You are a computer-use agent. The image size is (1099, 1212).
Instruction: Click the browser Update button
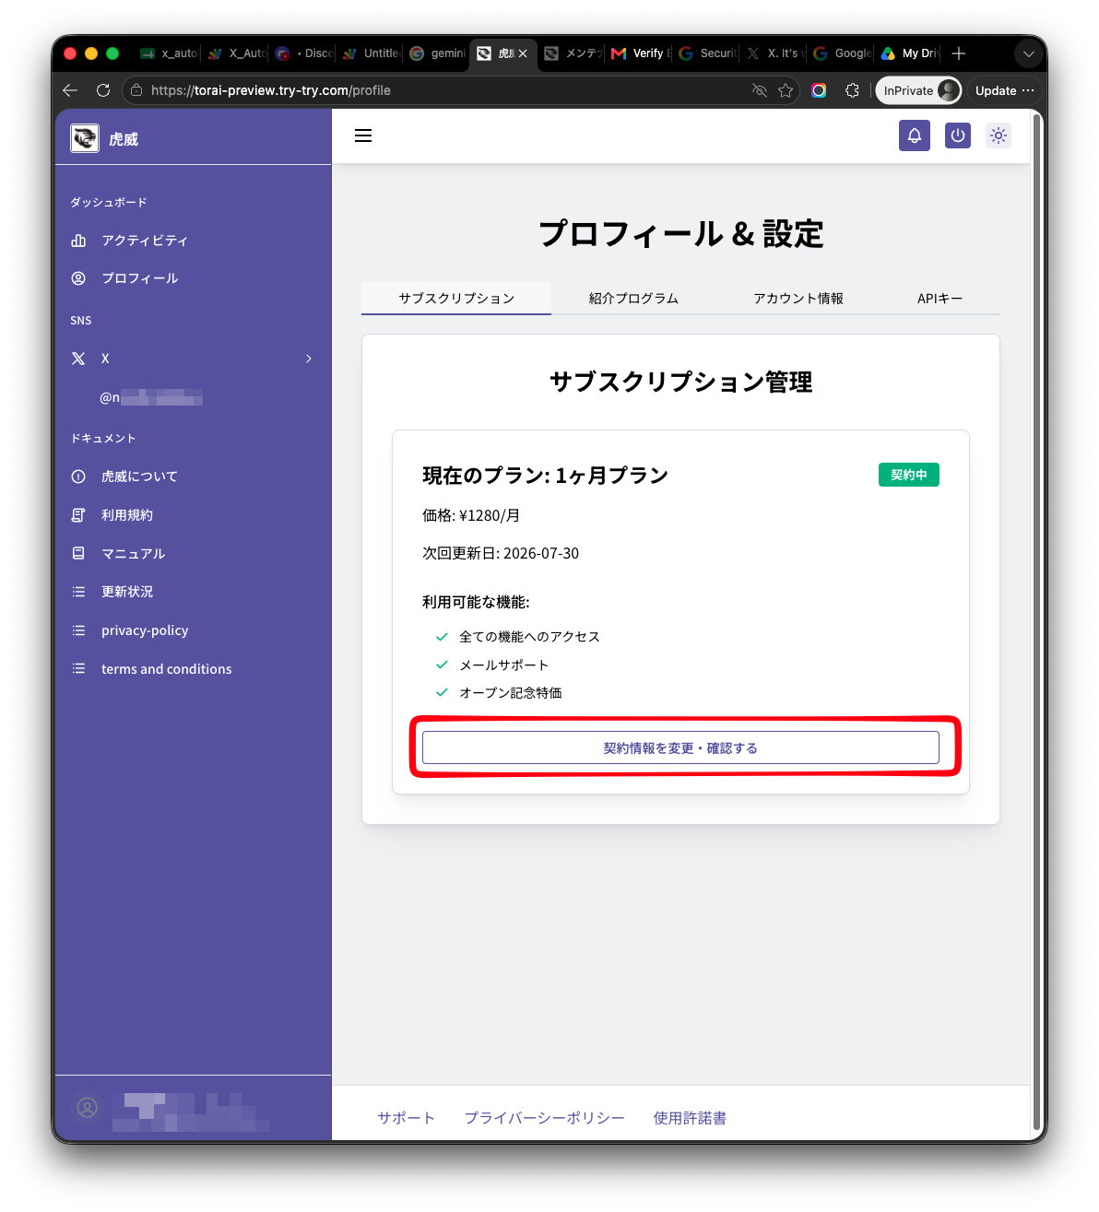coord(1004,90)
